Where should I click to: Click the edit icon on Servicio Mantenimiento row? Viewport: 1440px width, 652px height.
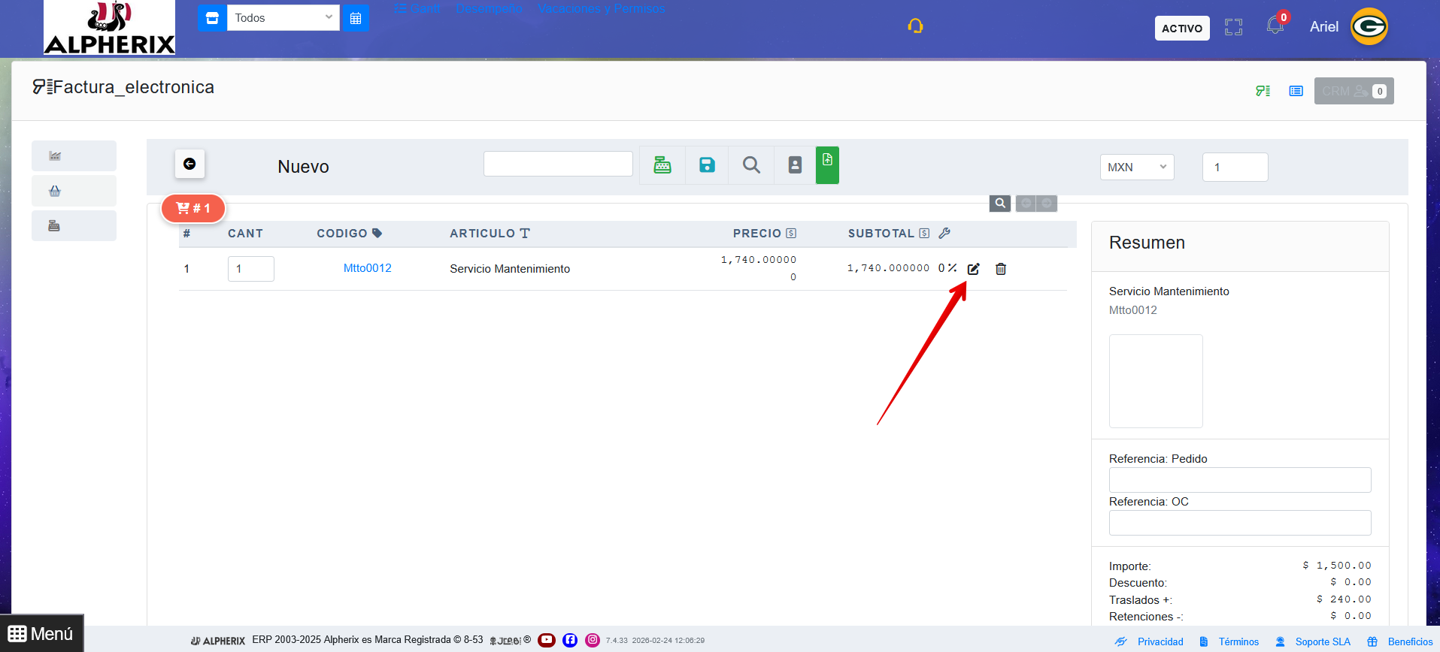point(973,269)
